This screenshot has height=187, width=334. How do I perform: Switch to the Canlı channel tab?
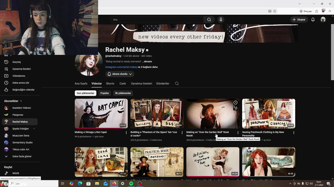point(123,83)
